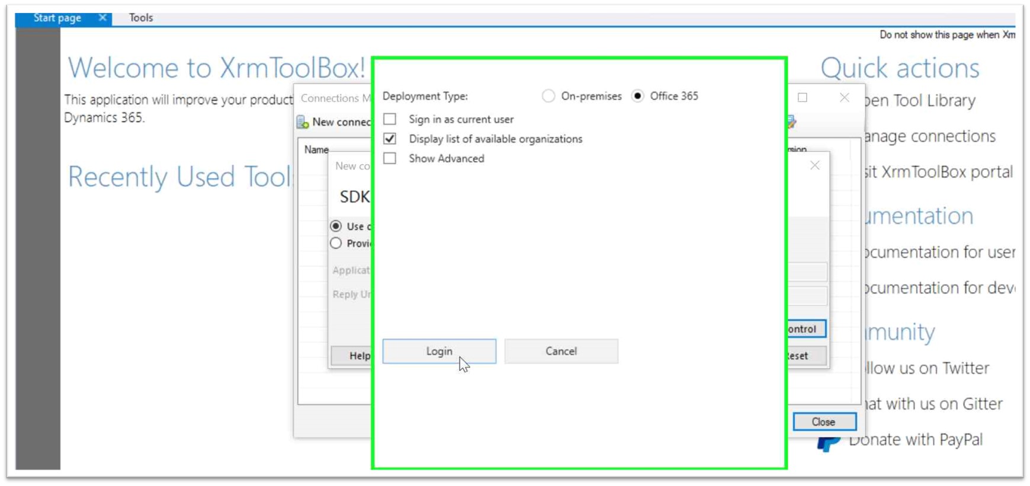Open Chat with us on Gitter link
The height and width of the screenshot is (486, 1030).
click(x=934, y=404)
